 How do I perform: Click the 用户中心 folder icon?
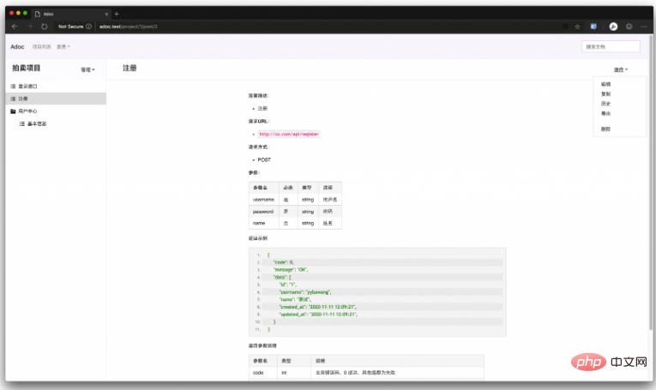(13, 111)
